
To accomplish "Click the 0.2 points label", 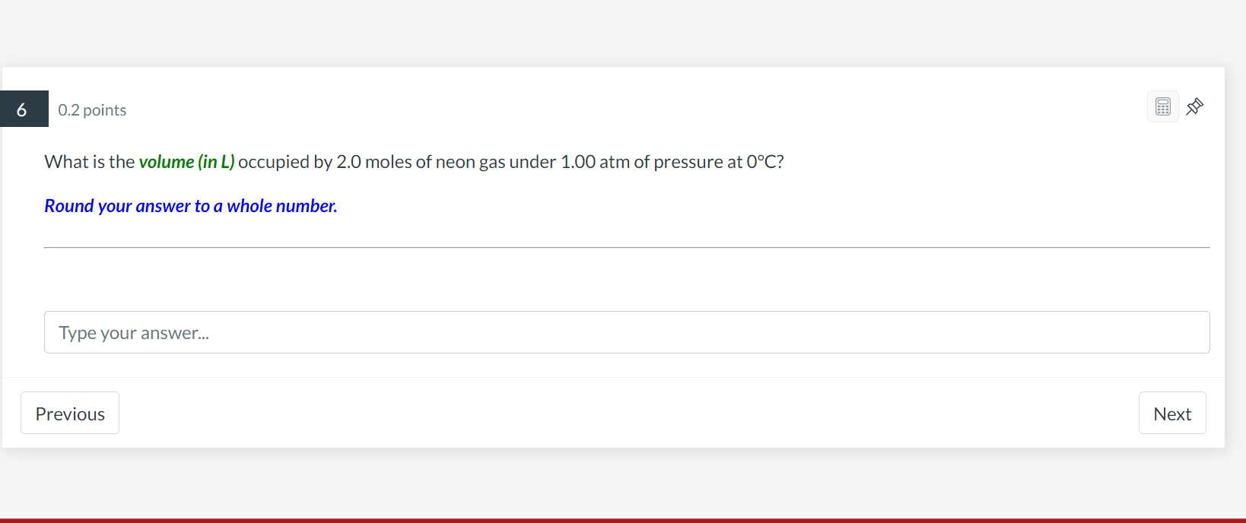I will click(91, 109).
